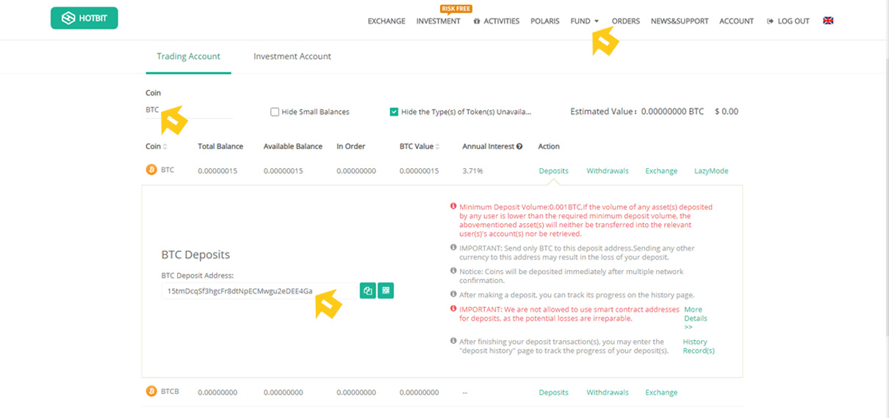Image resolution: width=889 pixels, height=418 pixels.
Task: Click the Hotbit logo
Action: (84, 18)
